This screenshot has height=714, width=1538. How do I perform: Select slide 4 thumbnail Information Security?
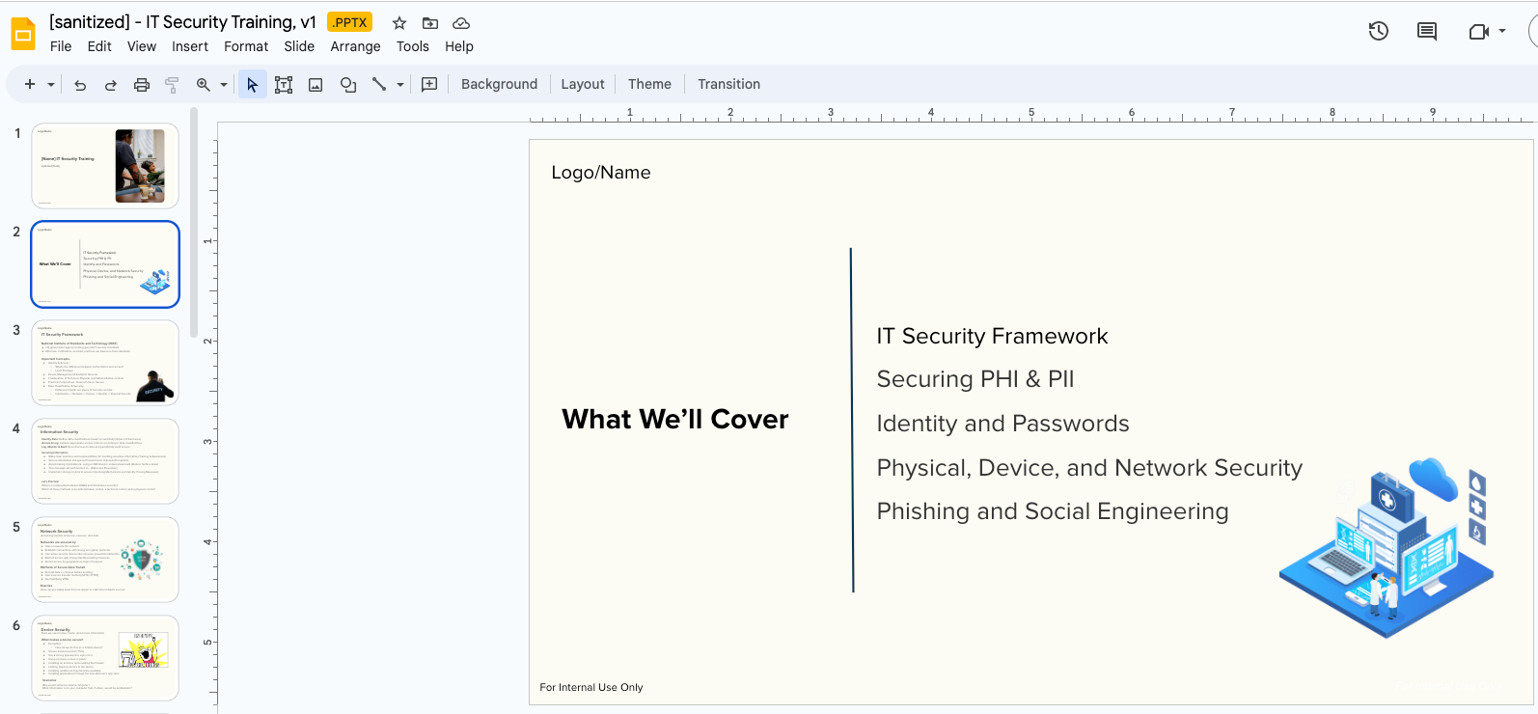pyautogui.click(x=105, y=461)
